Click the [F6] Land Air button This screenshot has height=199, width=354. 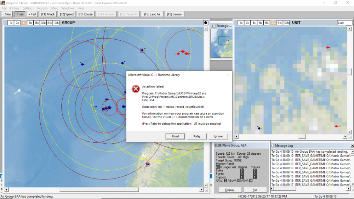[x=152, y=14]
